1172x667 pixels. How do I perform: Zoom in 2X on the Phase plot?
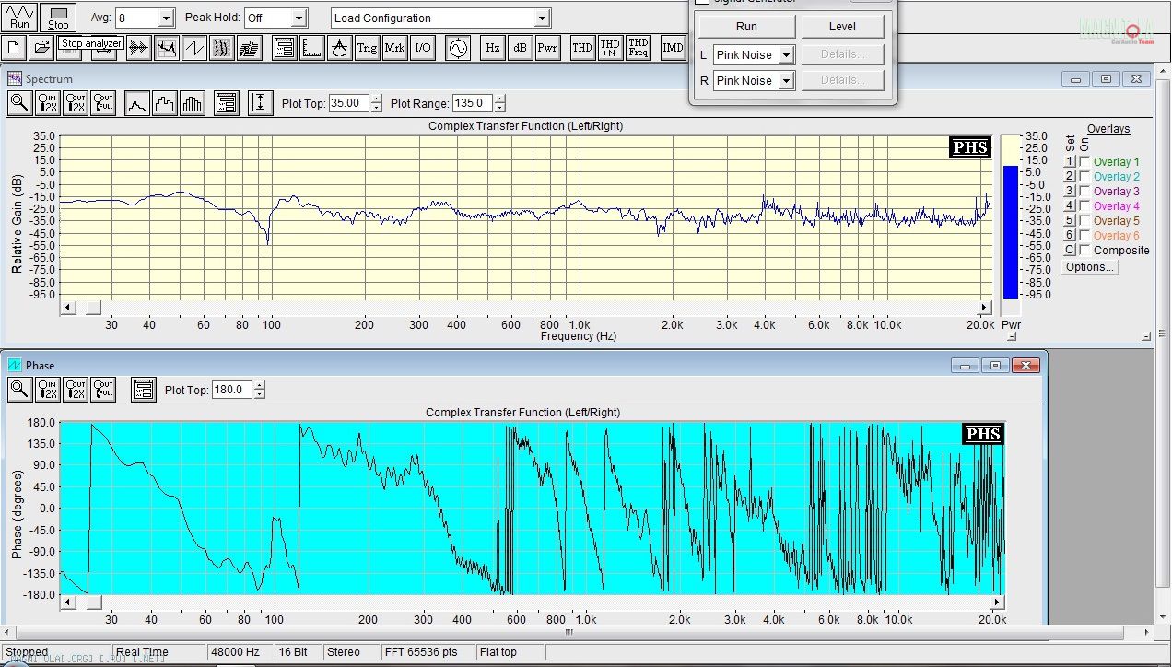tap(48, 390)
